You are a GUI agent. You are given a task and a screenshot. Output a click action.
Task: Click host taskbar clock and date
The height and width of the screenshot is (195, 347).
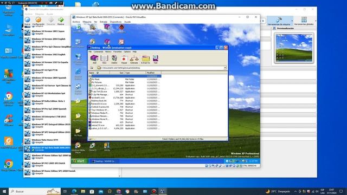tap(331, 191)
